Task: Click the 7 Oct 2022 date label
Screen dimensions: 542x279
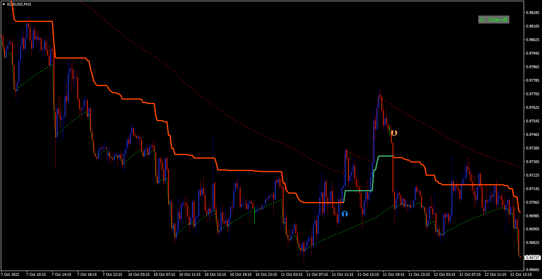Action: coord(10,275)
